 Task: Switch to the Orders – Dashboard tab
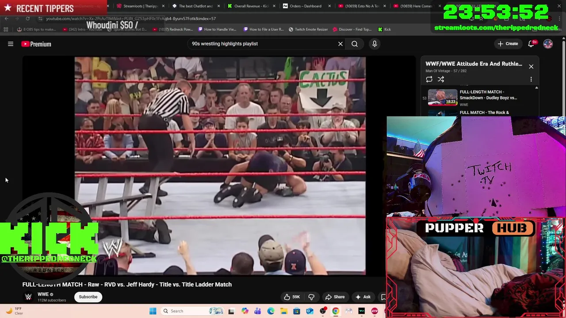coord(305,6)
